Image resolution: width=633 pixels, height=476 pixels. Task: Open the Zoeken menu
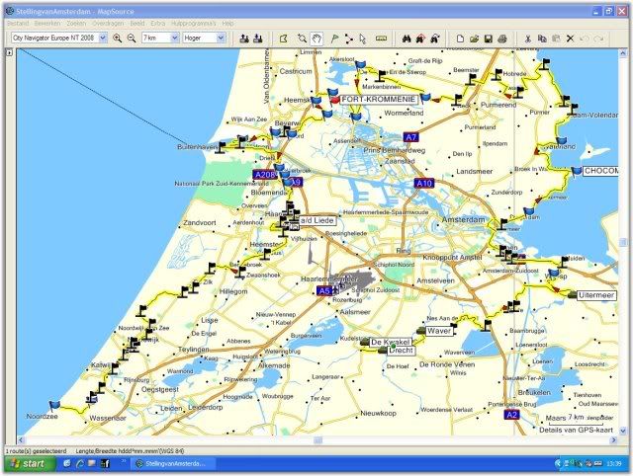tap(76, 24)
